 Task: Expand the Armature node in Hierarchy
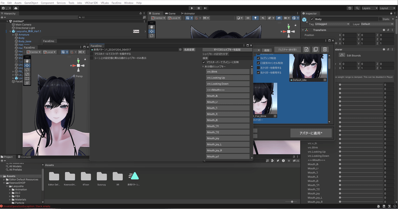[x=14, y=35]
